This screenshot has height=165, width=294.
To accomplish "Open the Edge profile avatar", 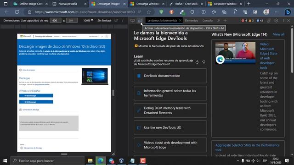I will [x=266, y=12].
